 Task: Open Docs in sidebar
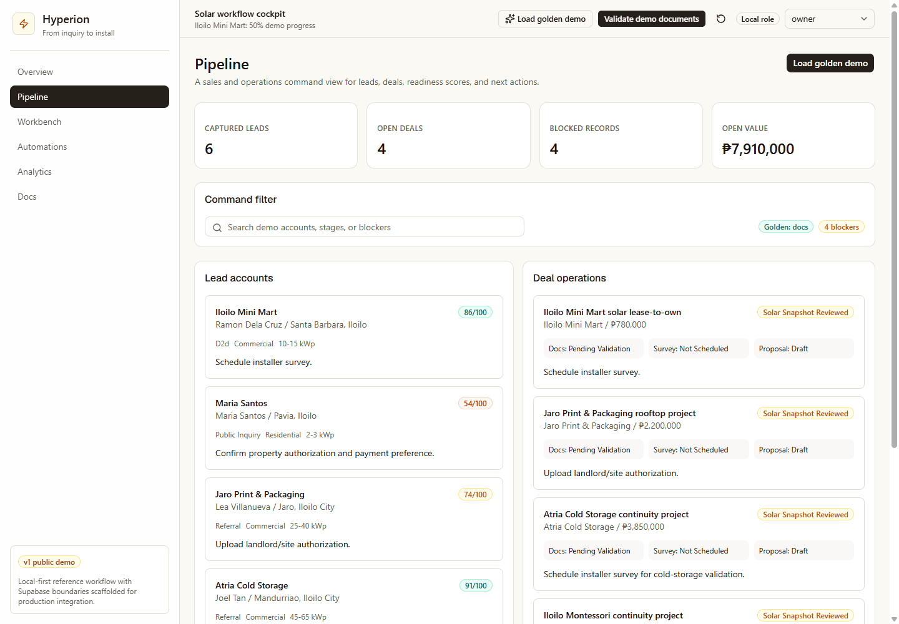pyautogui.click(x=89, y=197)
